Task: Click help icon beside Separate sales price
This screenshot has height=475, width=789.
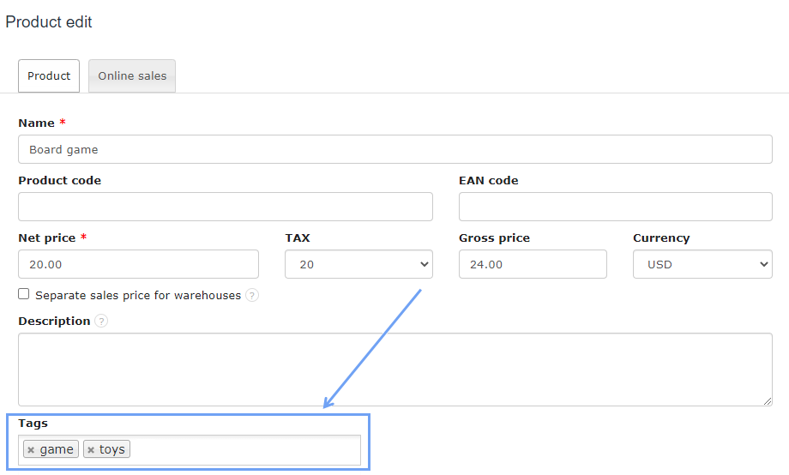Action: (x=251, y=295)
